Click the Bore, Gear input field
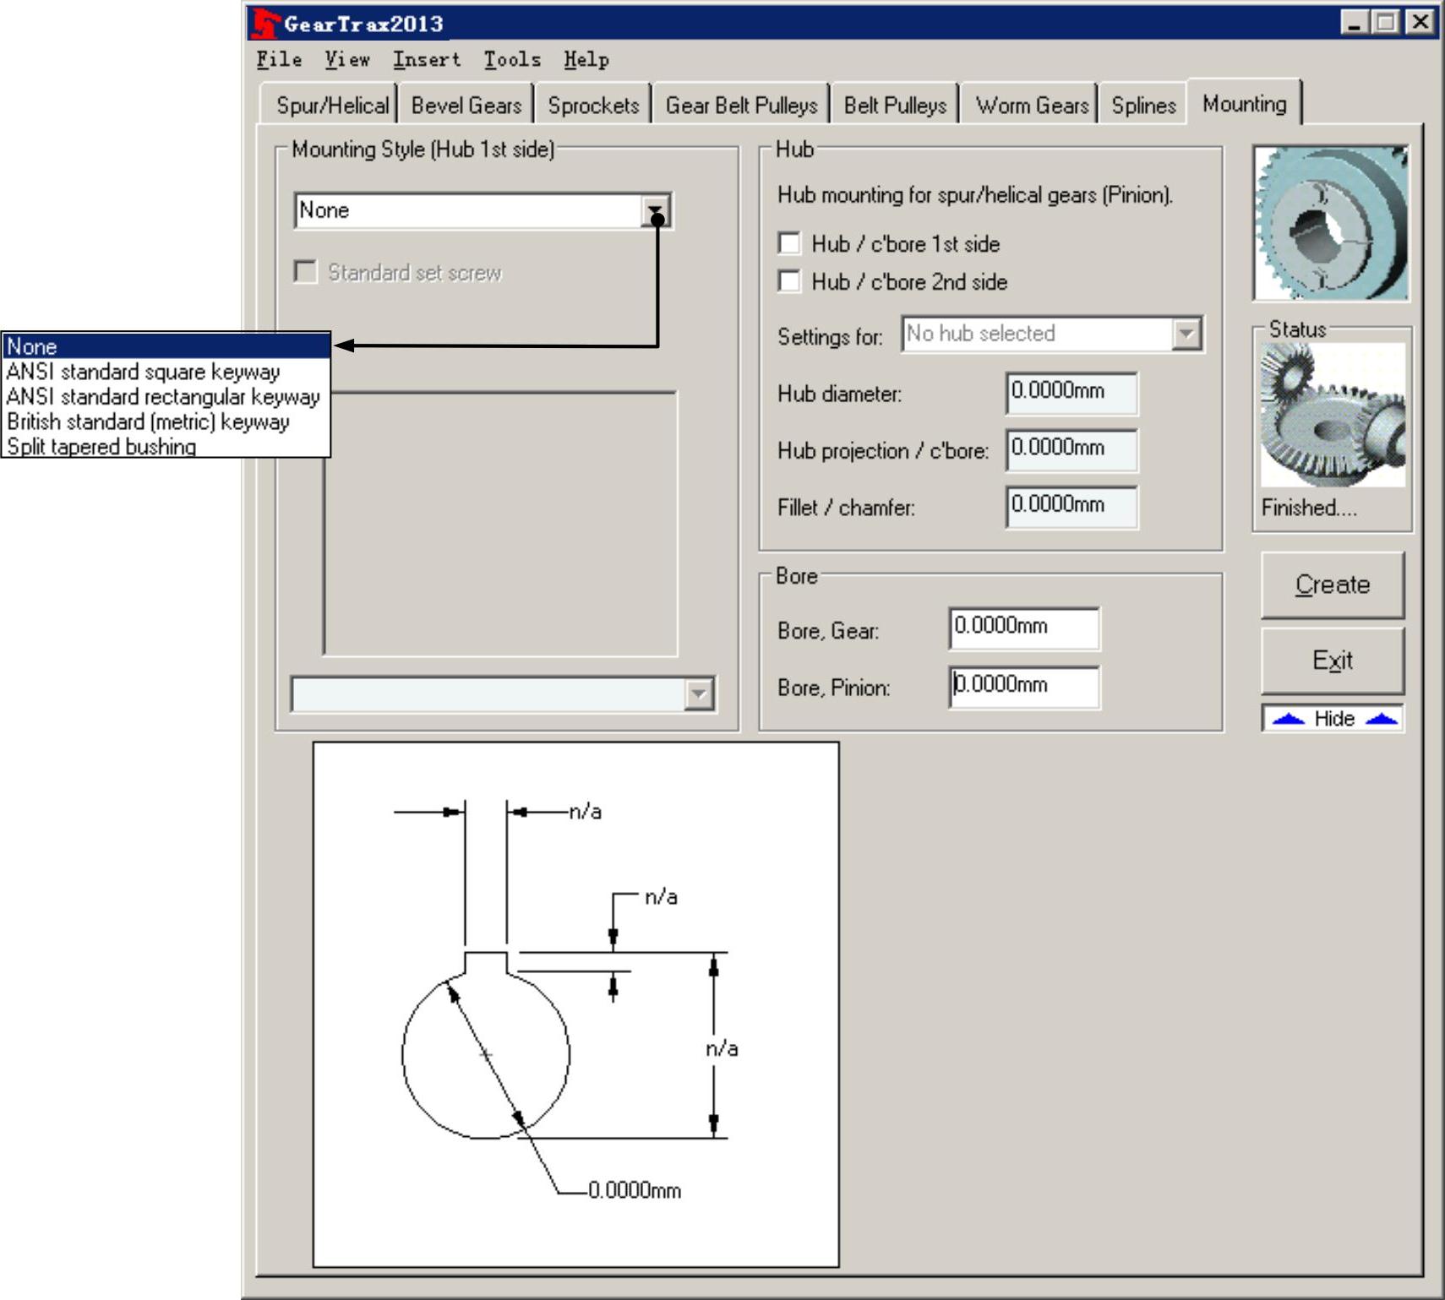Image resolution: width=1445 pixels, height=1300 pixels. (1023, 628)
